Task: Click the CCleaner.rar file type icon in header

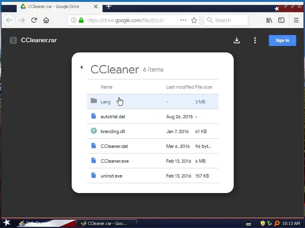Action: [x=13, y=40]
